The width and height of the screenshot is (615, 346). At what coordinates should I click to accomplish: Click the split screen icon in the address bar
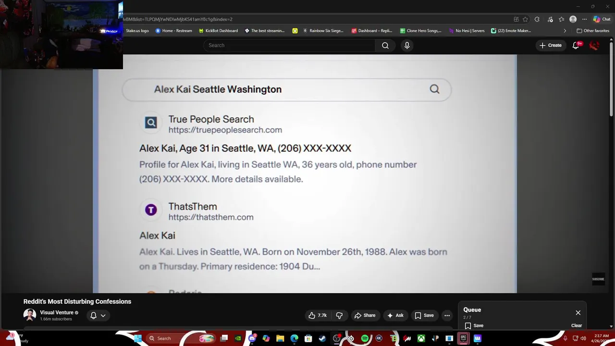[x=516, y=19]
